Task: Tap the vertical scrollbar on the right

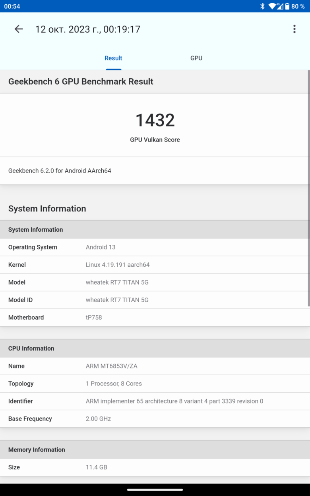Action: click(309, 188)
